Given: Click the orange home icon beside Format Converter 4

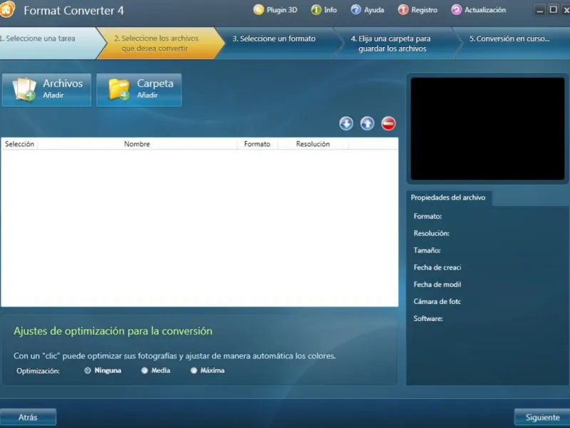Looking at the screenshot, I should point(6,9).
